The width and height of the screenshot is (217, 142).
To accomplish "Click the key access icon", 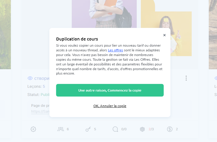I will [x=88, y=129].
